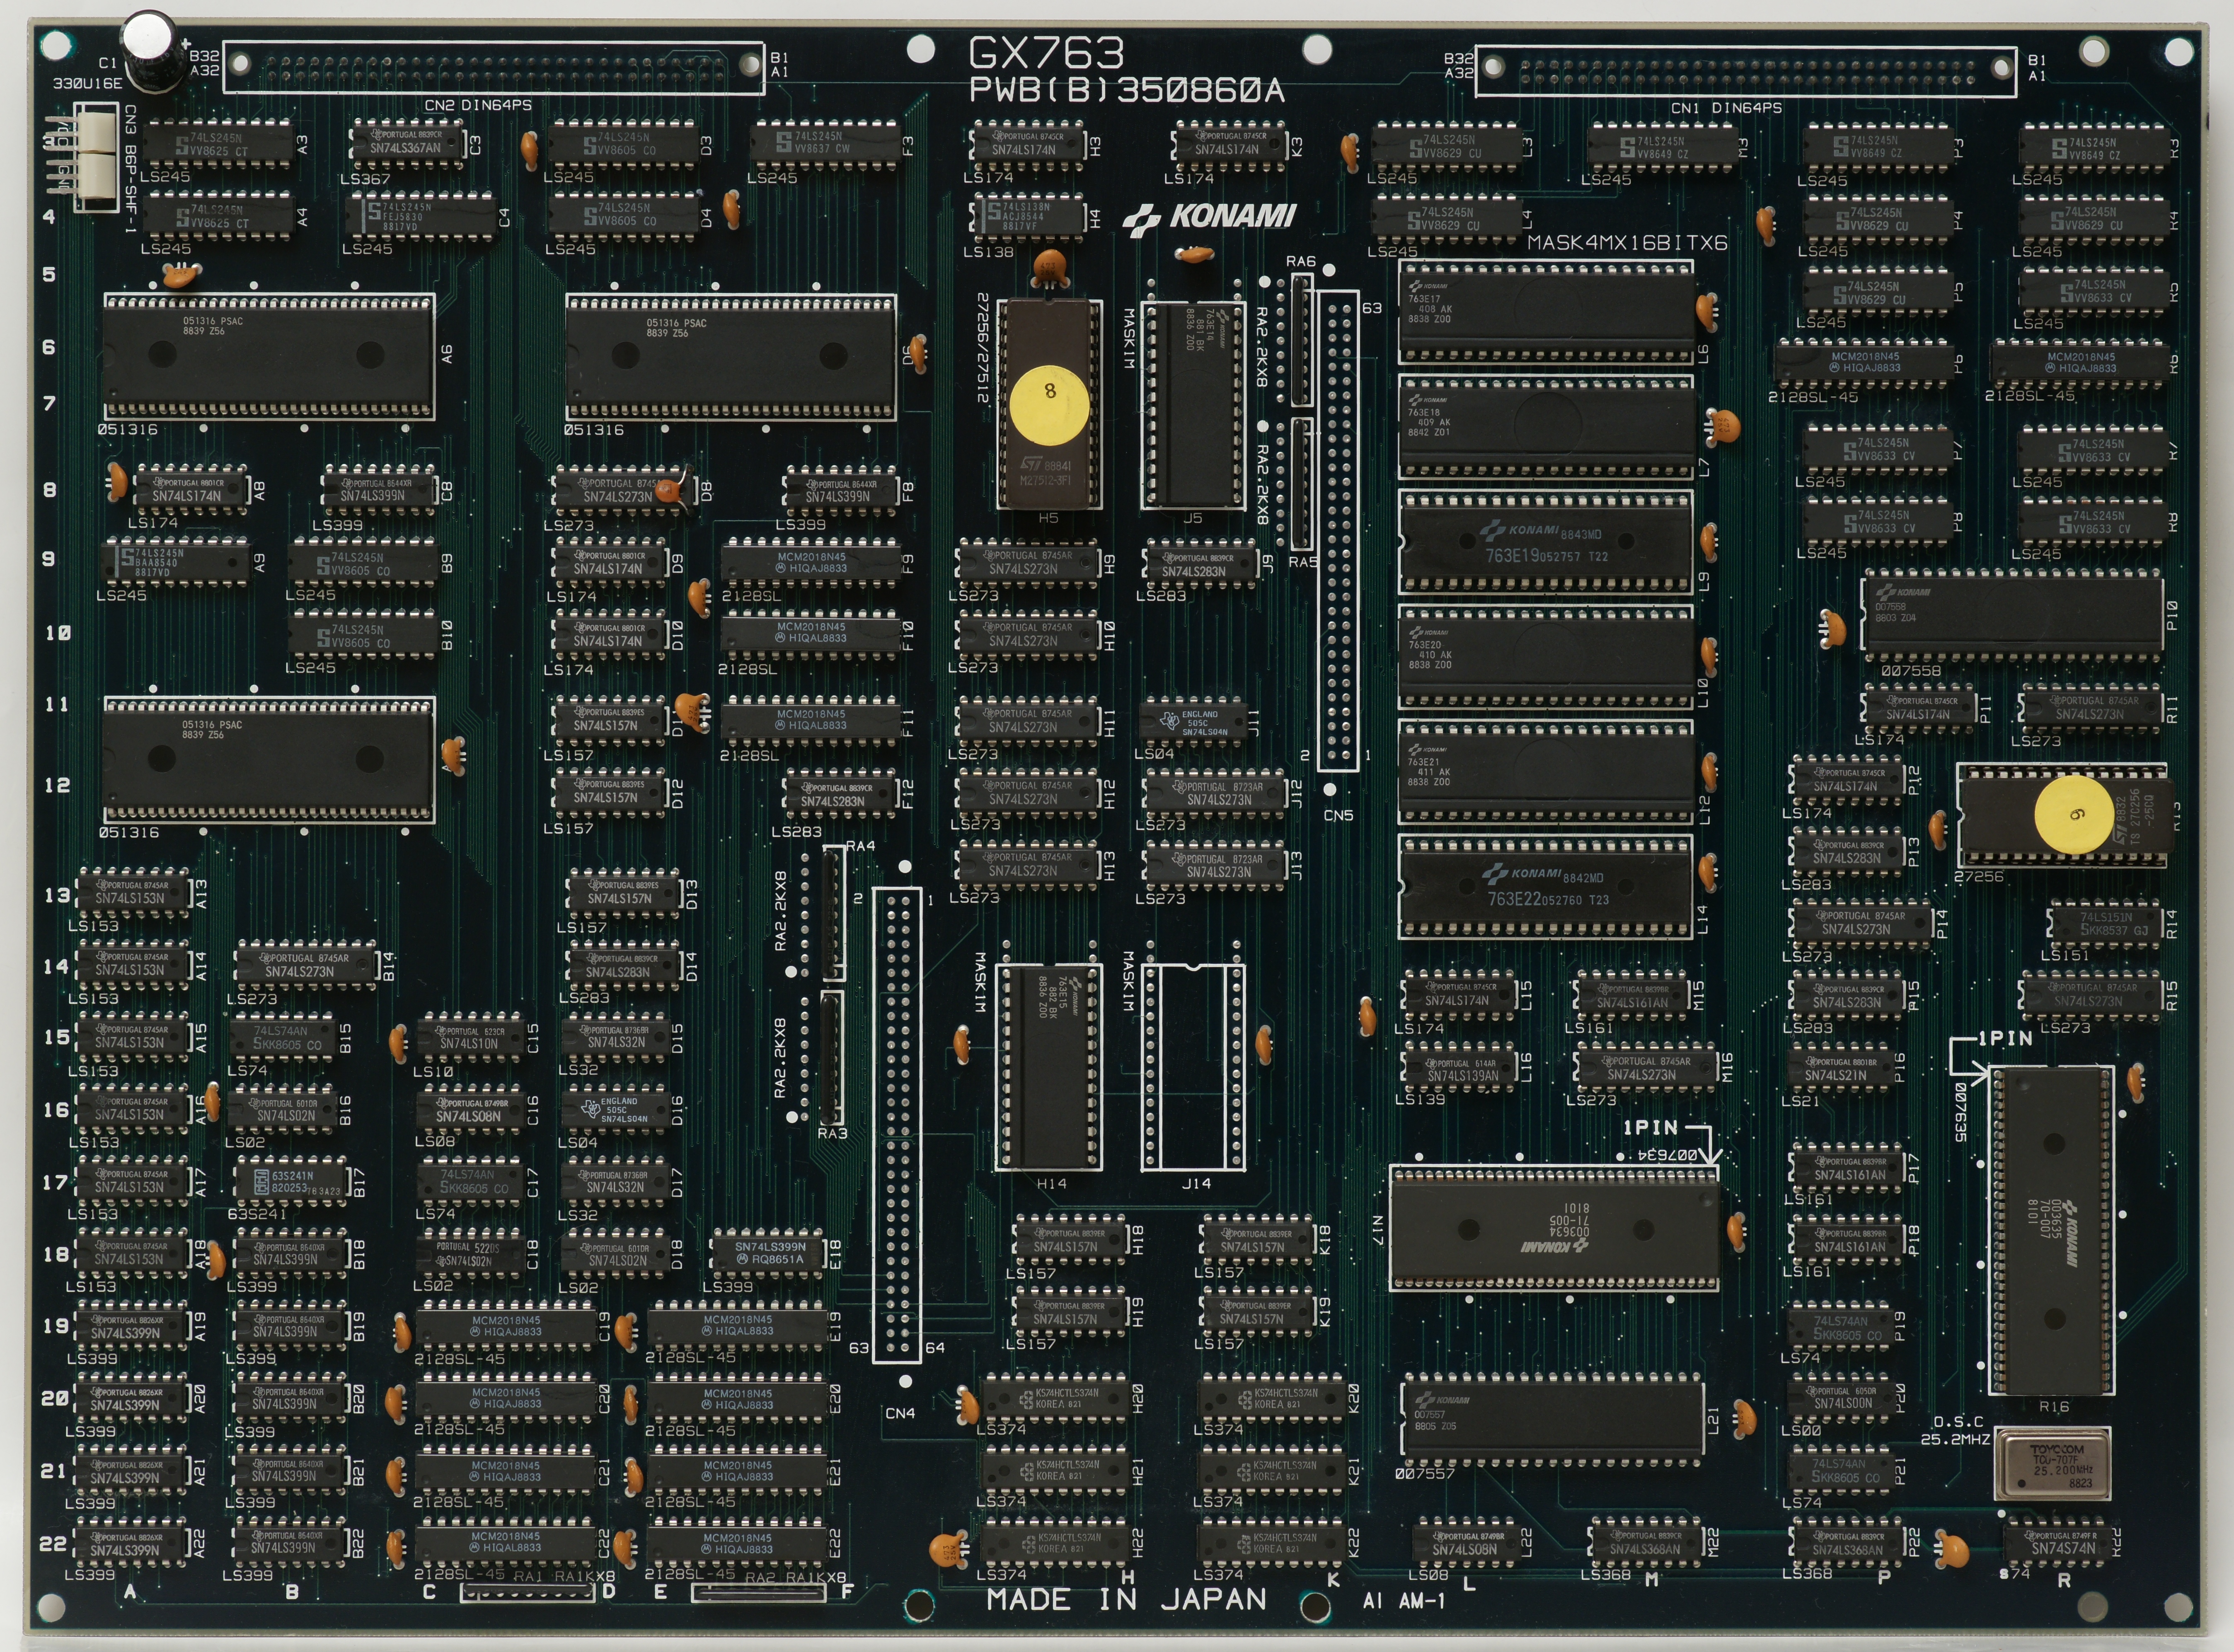The height and width of the screenshot is (1652, 2234).
Task: Click the "RA6" resistor array label
Action: [x=1301, y=261]
